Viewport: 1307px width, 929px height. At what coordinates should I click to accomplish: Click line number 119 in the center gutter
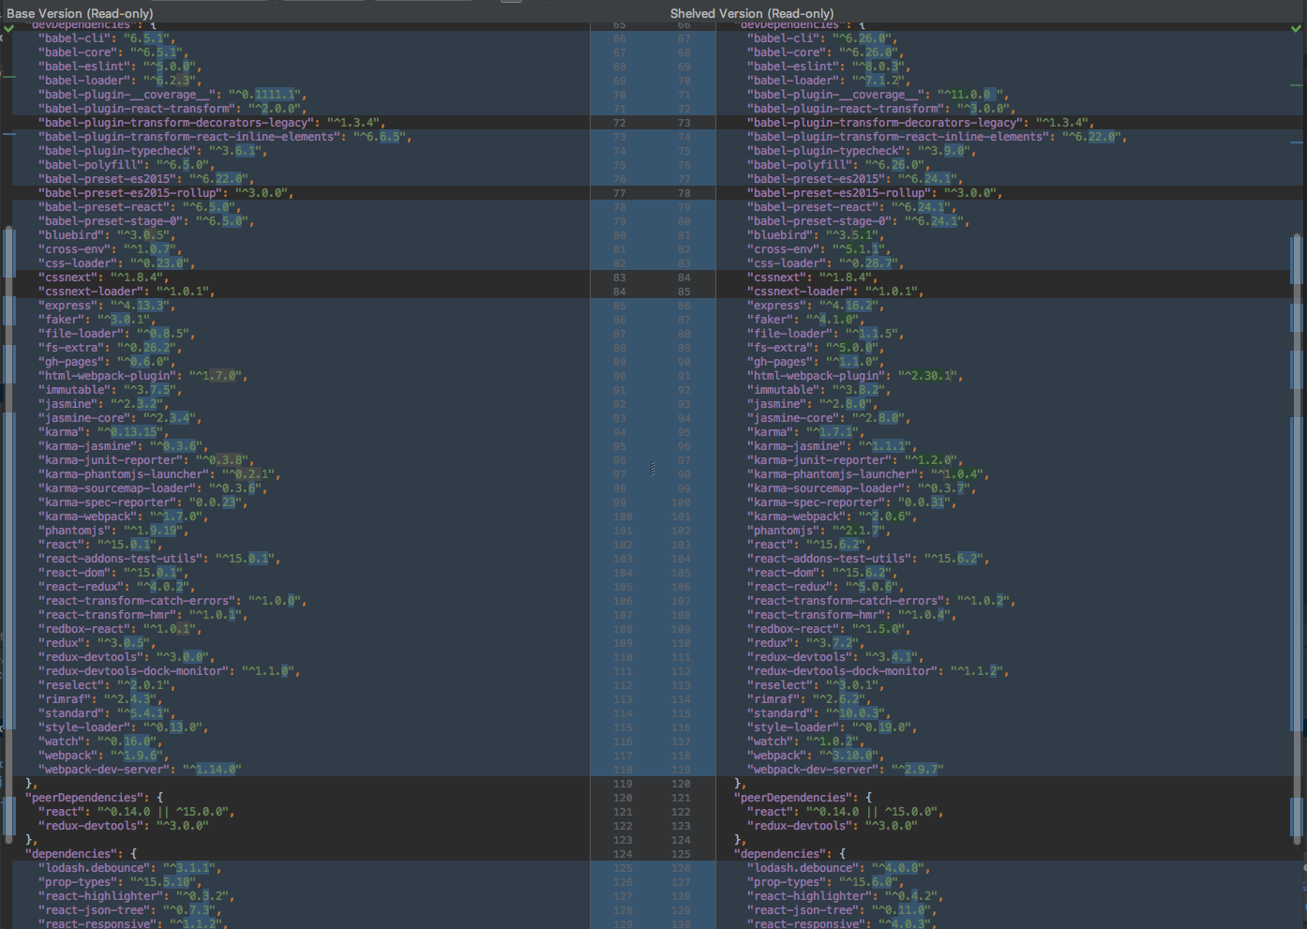[620, 783]
